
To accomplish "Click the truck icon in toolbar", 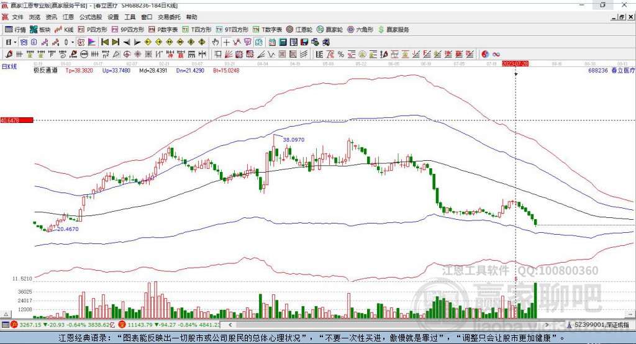I will [x=325, y=42].
